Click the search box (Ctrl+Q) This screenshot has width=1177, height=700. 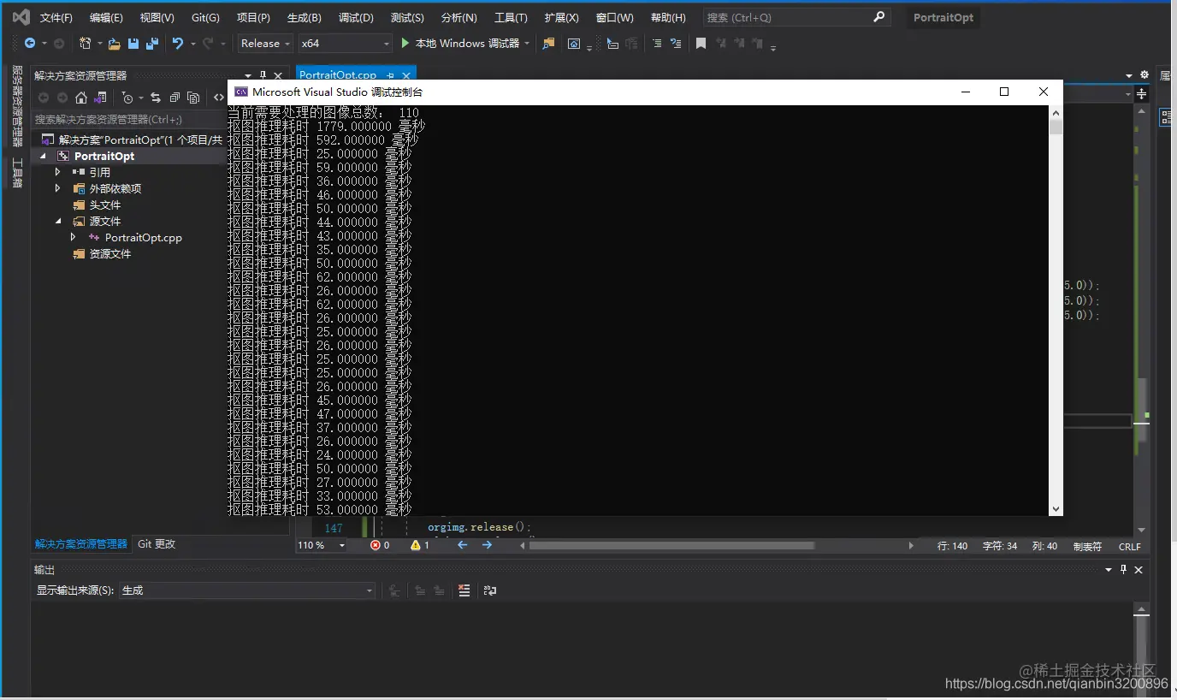pyautogui.click(x=796, y=17)
